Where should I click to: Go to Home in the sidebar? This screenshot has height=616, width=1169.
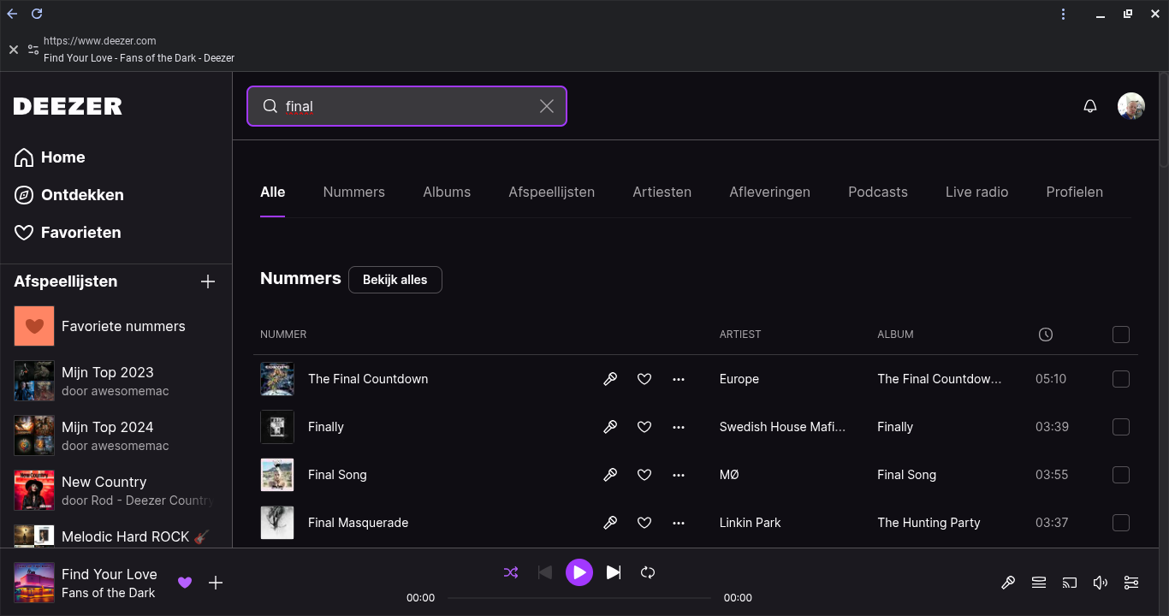[x=50, y=157]
